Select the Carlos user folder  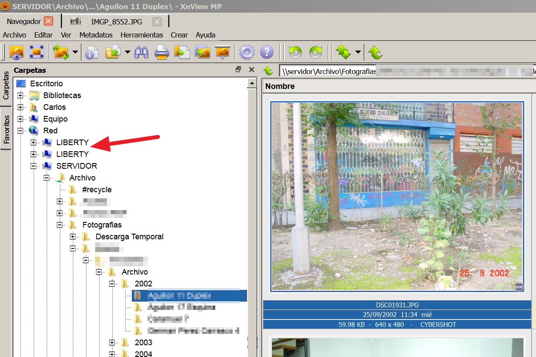55,107
